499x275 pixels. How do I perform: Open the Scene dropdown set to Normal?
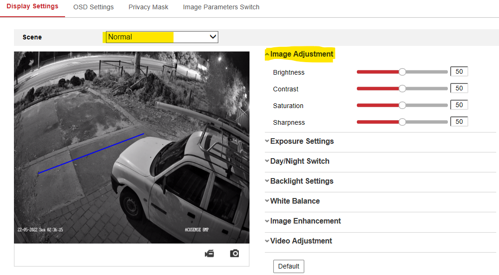click(x=162, y=37)
